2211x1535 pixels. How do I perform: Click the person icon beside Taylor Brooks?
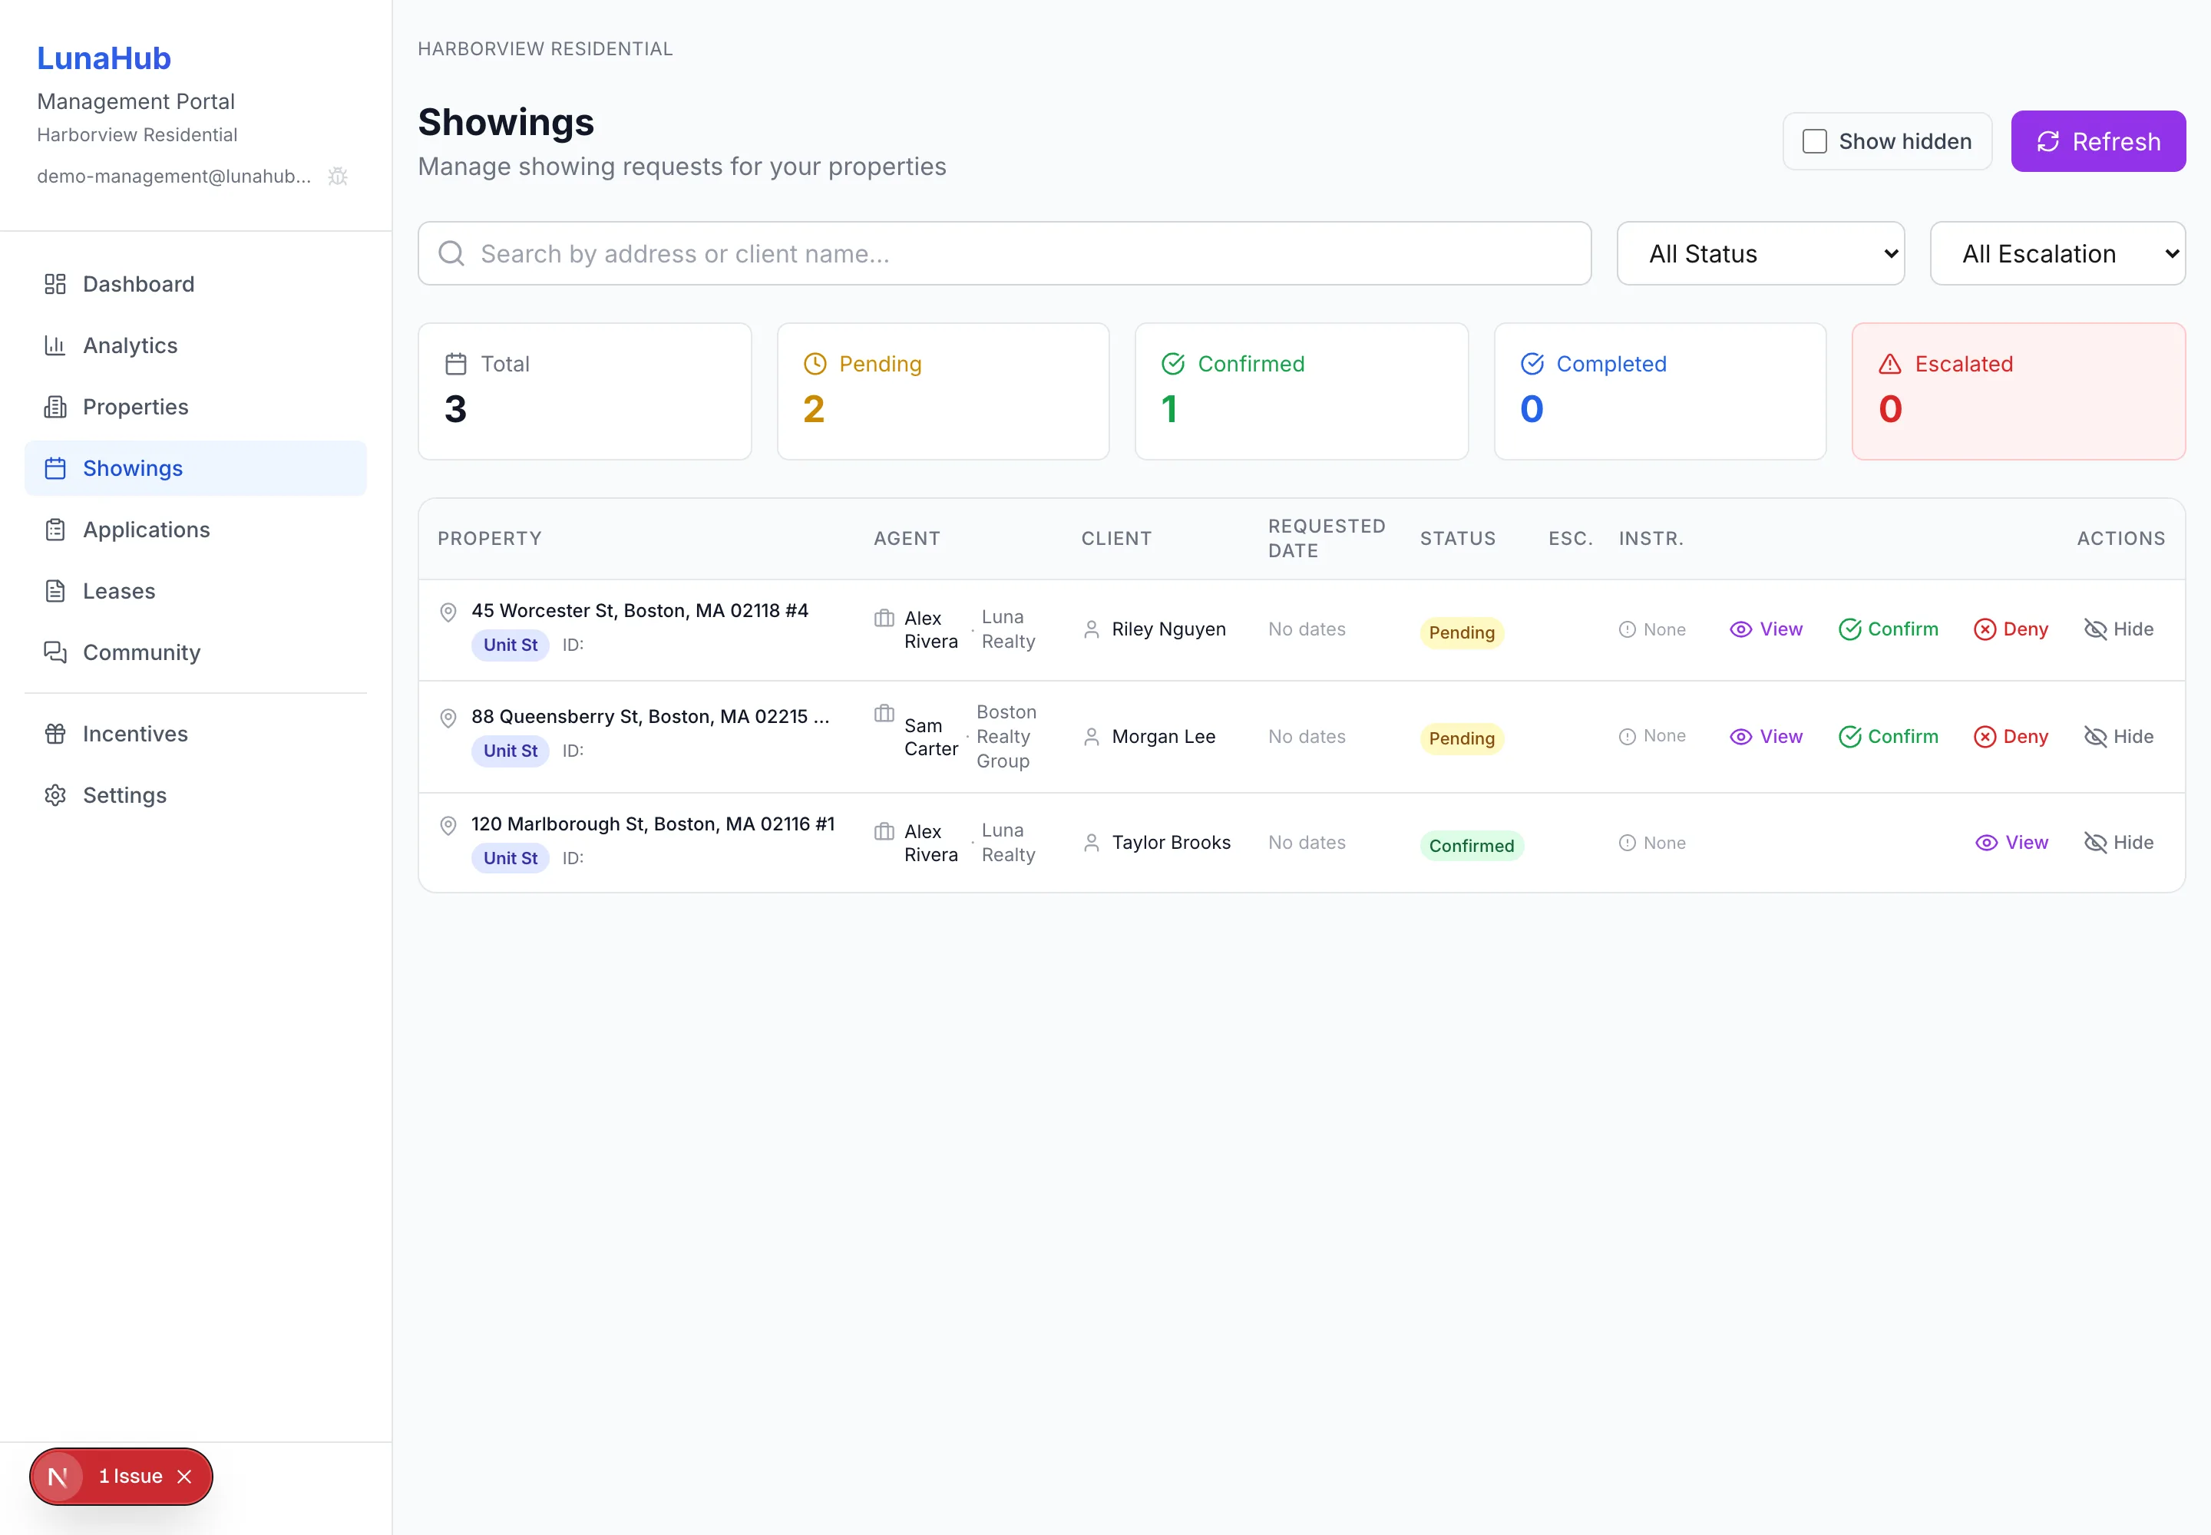tap(1091, 843)
